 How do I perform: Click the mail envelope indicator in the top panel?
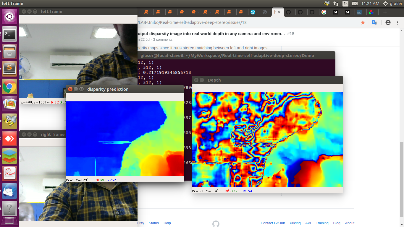(x=355, y=4)
